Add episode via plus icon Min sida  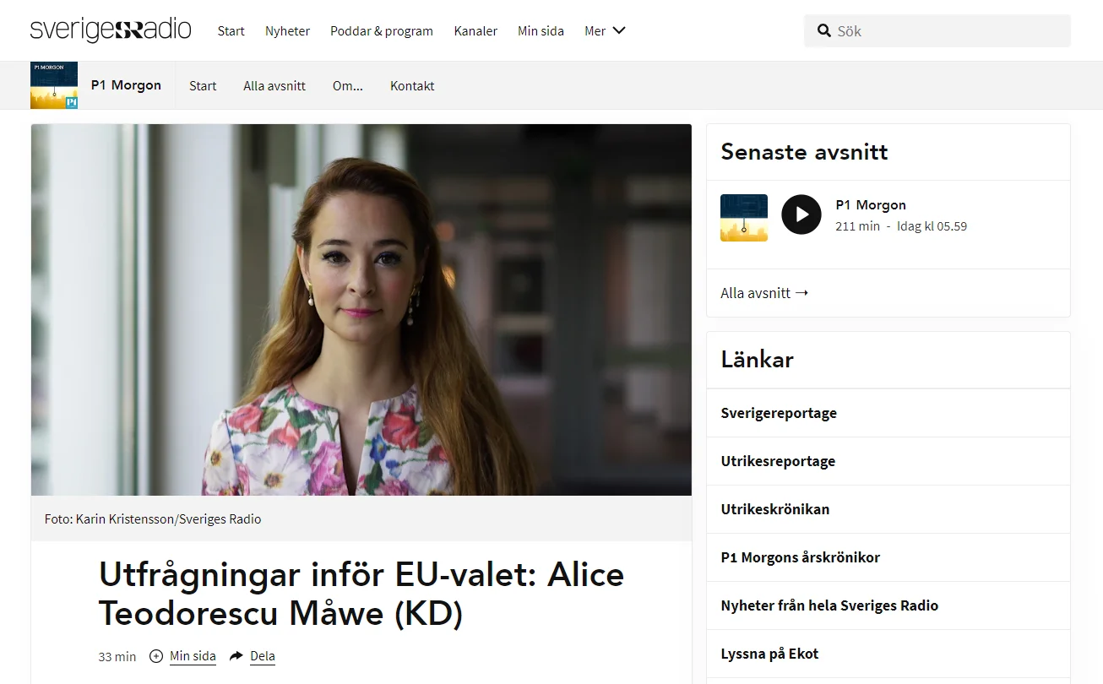click(x=156, y=656)
